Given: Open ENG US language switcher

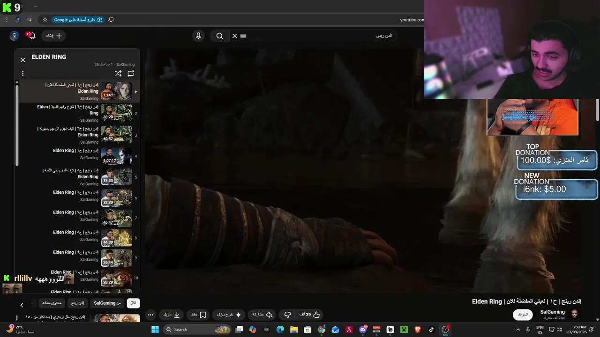Looking at the screenshot, I should (540, 330).
